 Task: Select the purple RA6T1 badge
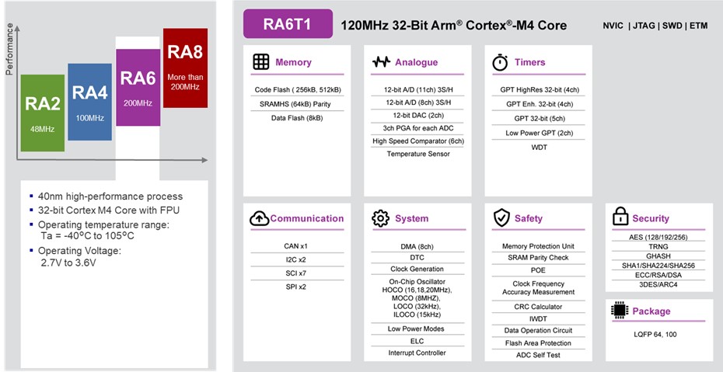288,24
